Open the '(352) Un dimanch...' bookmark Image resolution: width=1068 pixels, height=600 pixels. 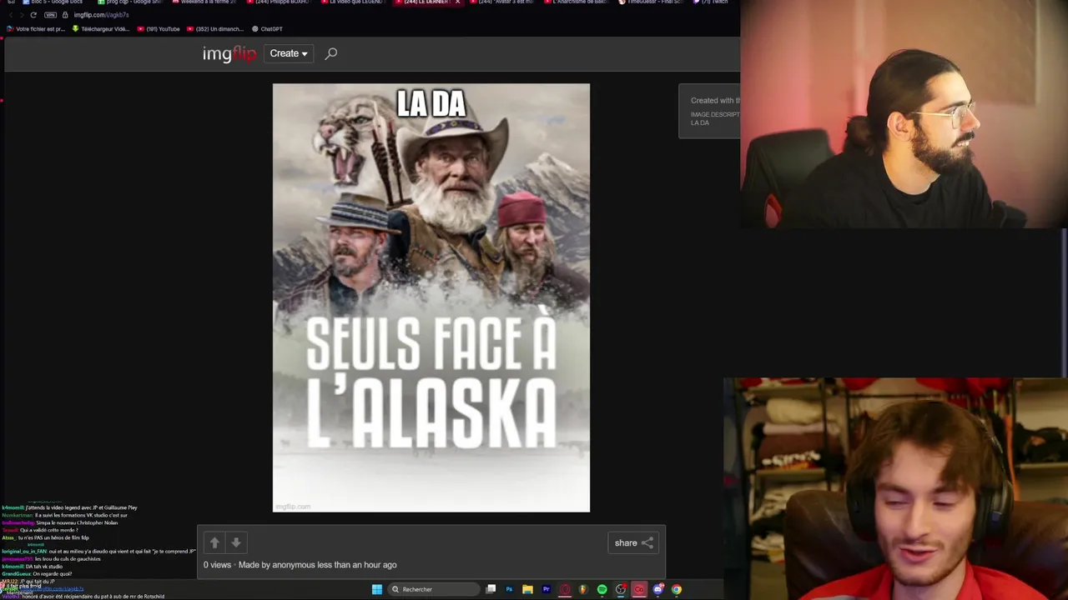pyautogui.click(x=215, y=28)
